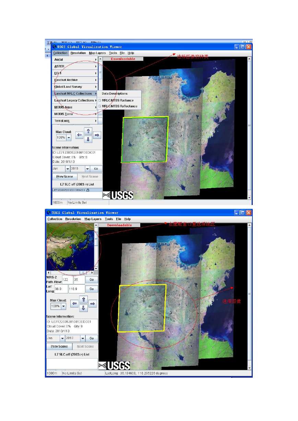298x421 pixels.
Task: Click the Downloadable label in the upper window
Action: point(123,59)
